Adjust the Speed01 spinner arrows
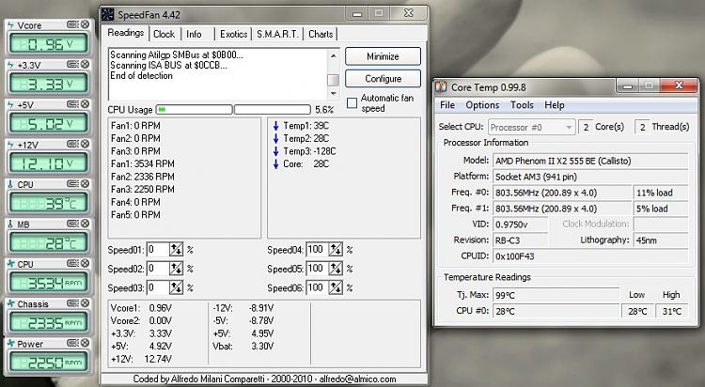 tap(176, 250)
